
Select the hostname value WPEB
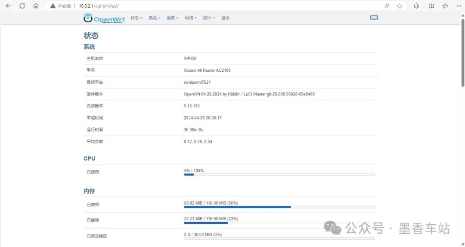190,58
